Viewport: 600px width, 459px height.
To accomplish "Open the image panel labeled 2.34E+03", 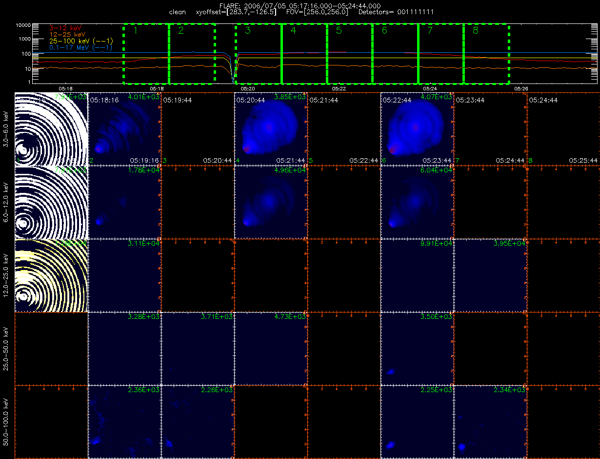I will pos(490,422).
